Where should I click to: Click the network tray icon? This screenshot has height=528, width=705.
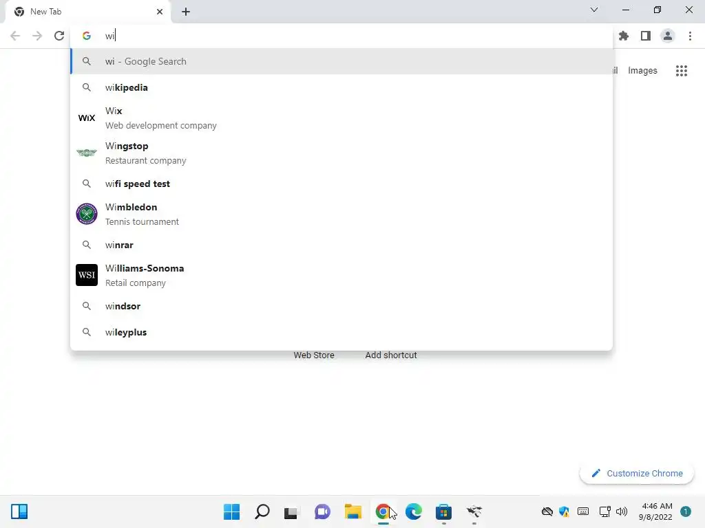pos(604,511)
